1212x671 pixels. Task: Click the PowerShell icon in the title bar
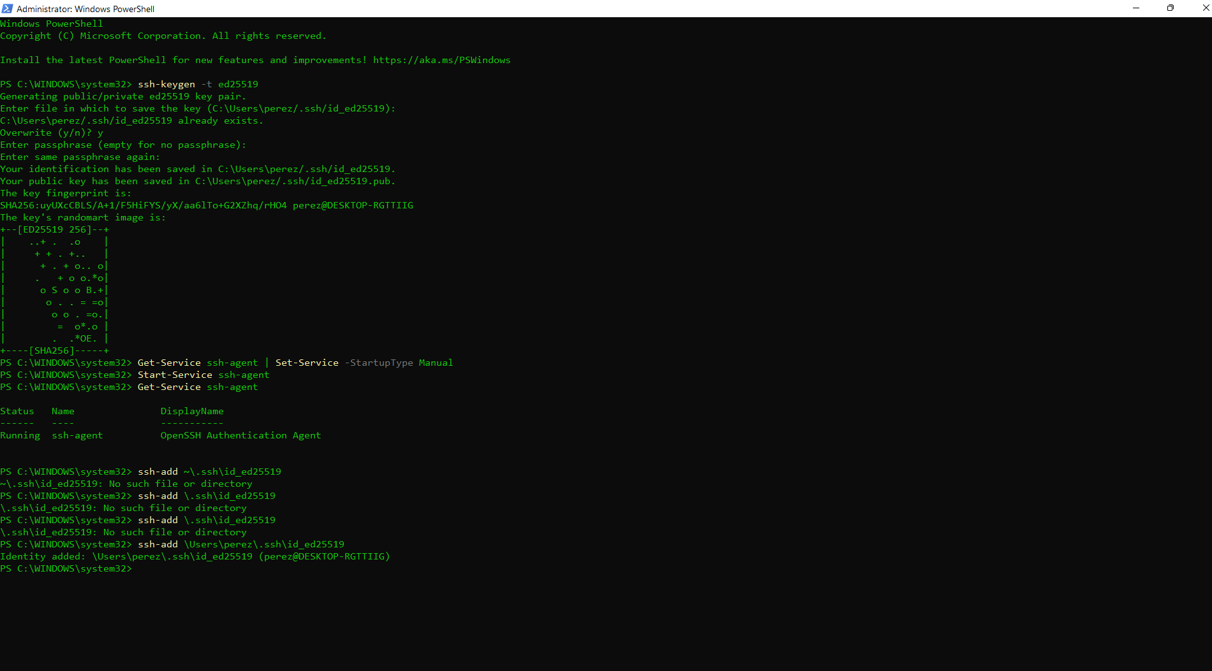[x=7, y=8]
